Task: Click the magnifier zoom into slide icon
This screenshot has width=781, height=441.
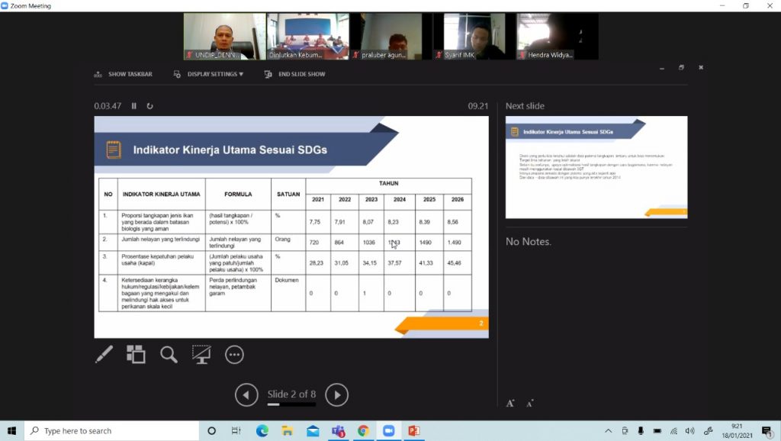Action: tap(169, 354)
